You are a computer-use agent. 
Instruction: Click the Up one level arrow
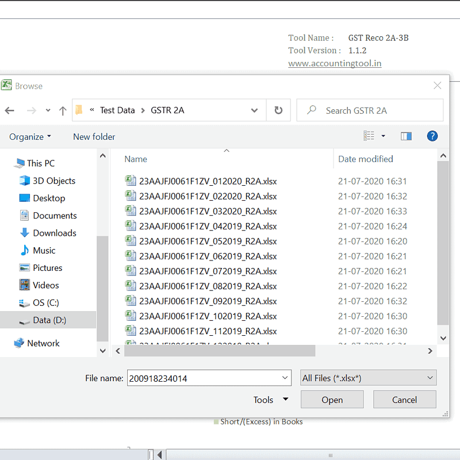point(63,110)
